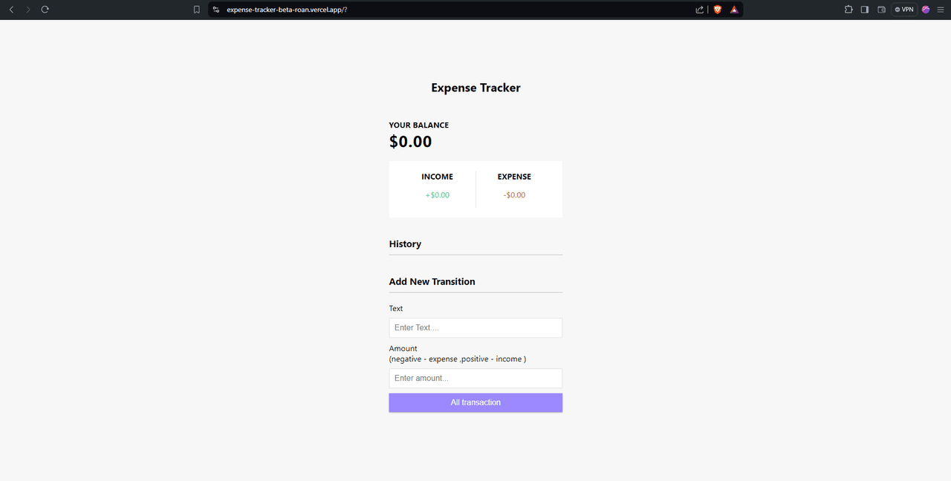Click the address bar URL
Image resolution: width=951 pixels, height=481 pixels.
(287, 10)
